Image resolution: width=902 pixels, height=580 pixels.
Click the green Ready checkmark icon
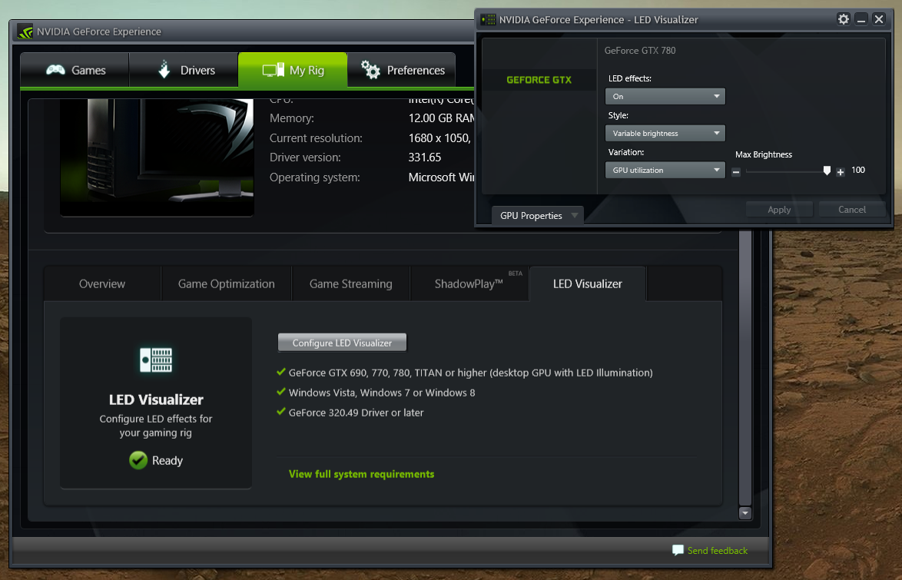(138, 460)
